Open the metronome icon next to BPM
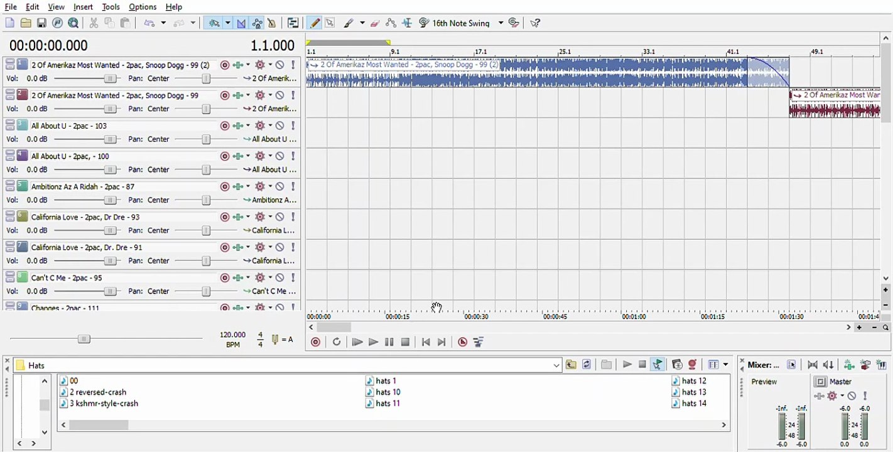The image size is (893, 452). pyautogui.click(x=275, y=340)
